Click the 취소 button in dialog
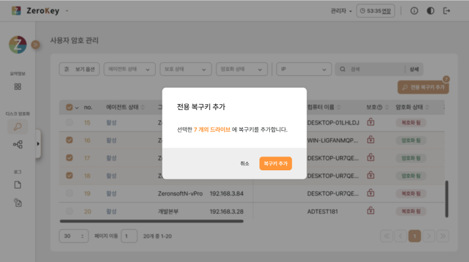The height and width of the screenshot is (262, 469). pyautogui.click(x=245, y=164)
